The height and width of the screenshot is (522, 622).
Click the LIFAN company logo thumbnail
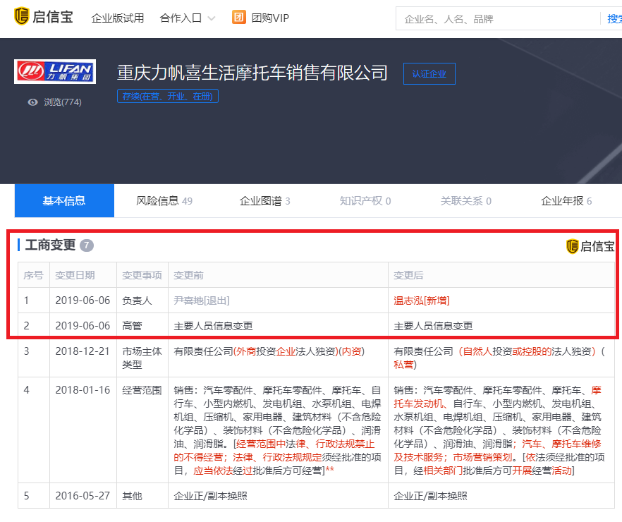point(55,71)
